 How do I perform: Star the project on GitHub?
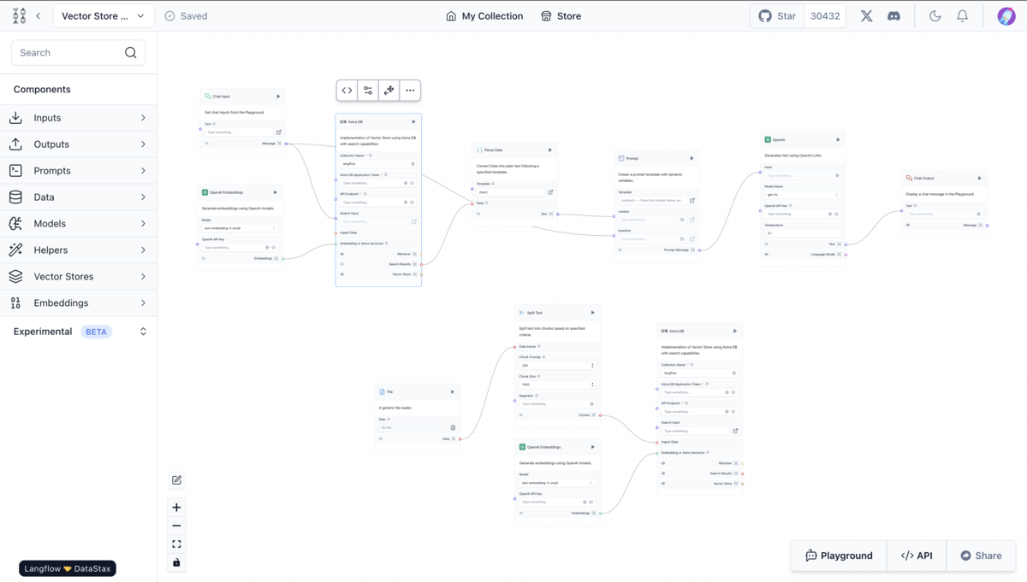tap(777, 16)
